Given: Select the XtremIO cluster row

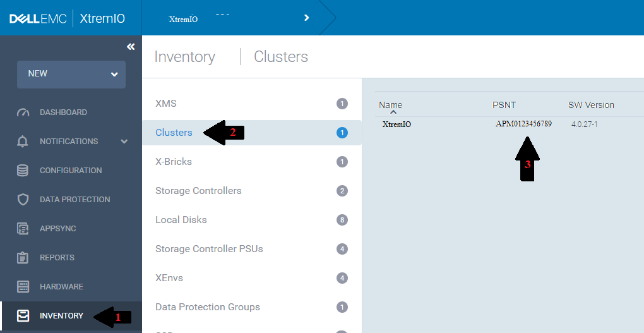Looking at the screenshot, I should [397, 124].
